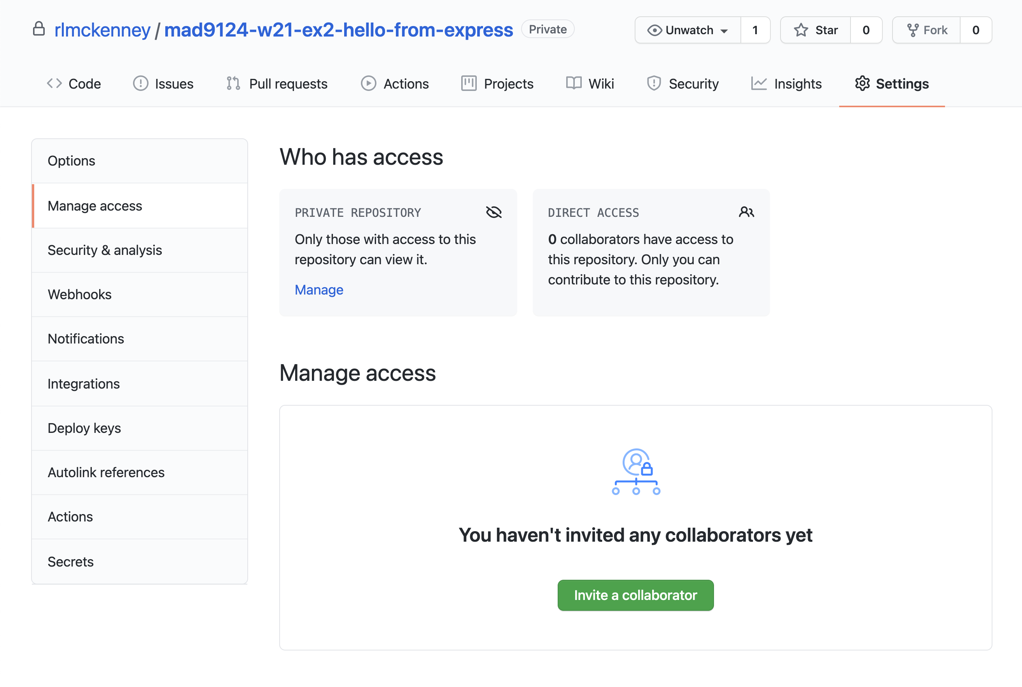Click the Private badge label
This screenshot has width=1022, height=687.
click(548, 30)
